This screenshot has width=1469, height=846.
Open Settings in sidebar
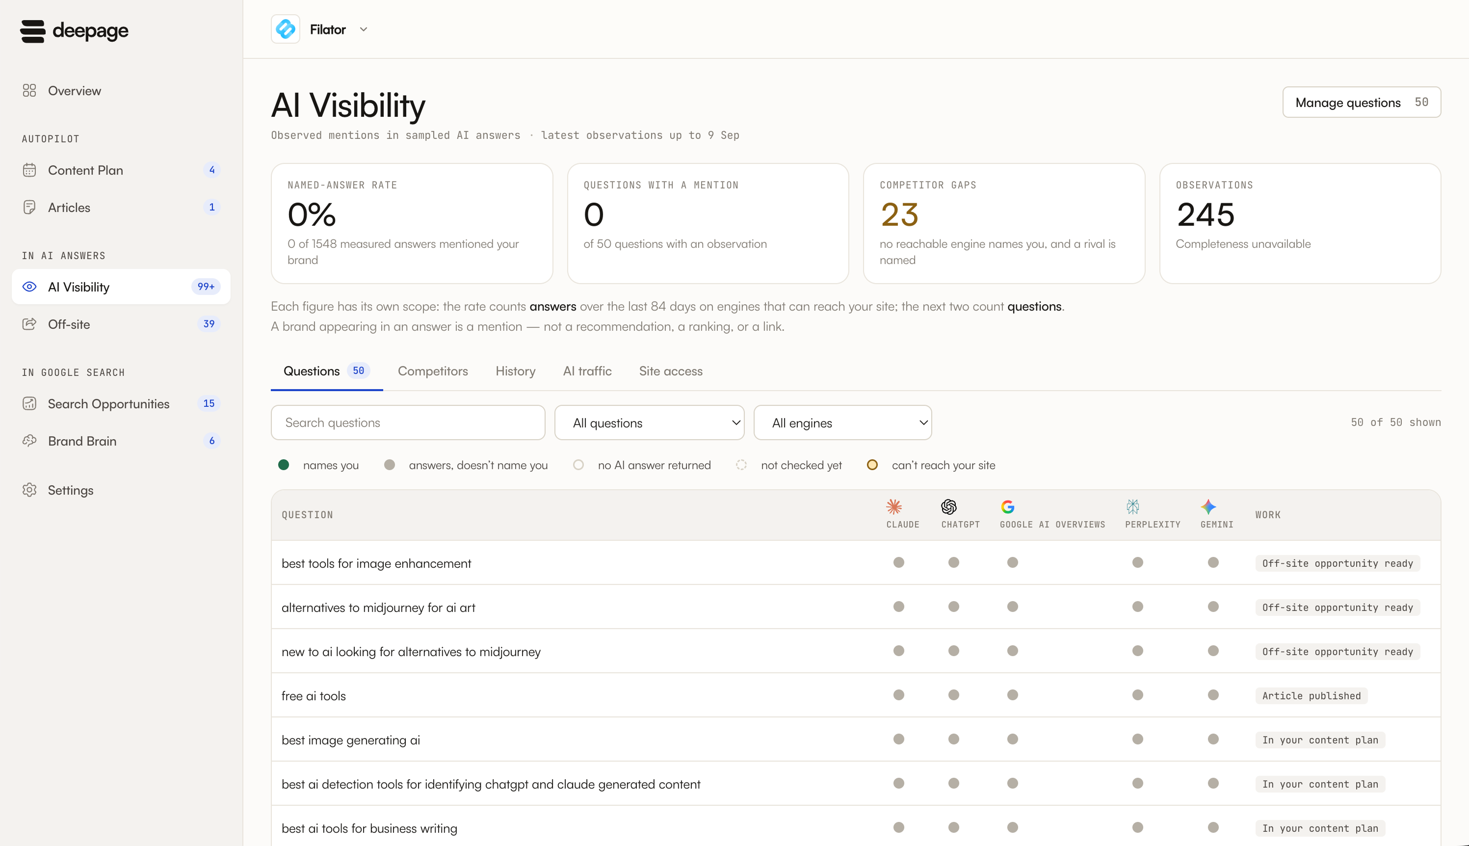click(x=121, y=490)
